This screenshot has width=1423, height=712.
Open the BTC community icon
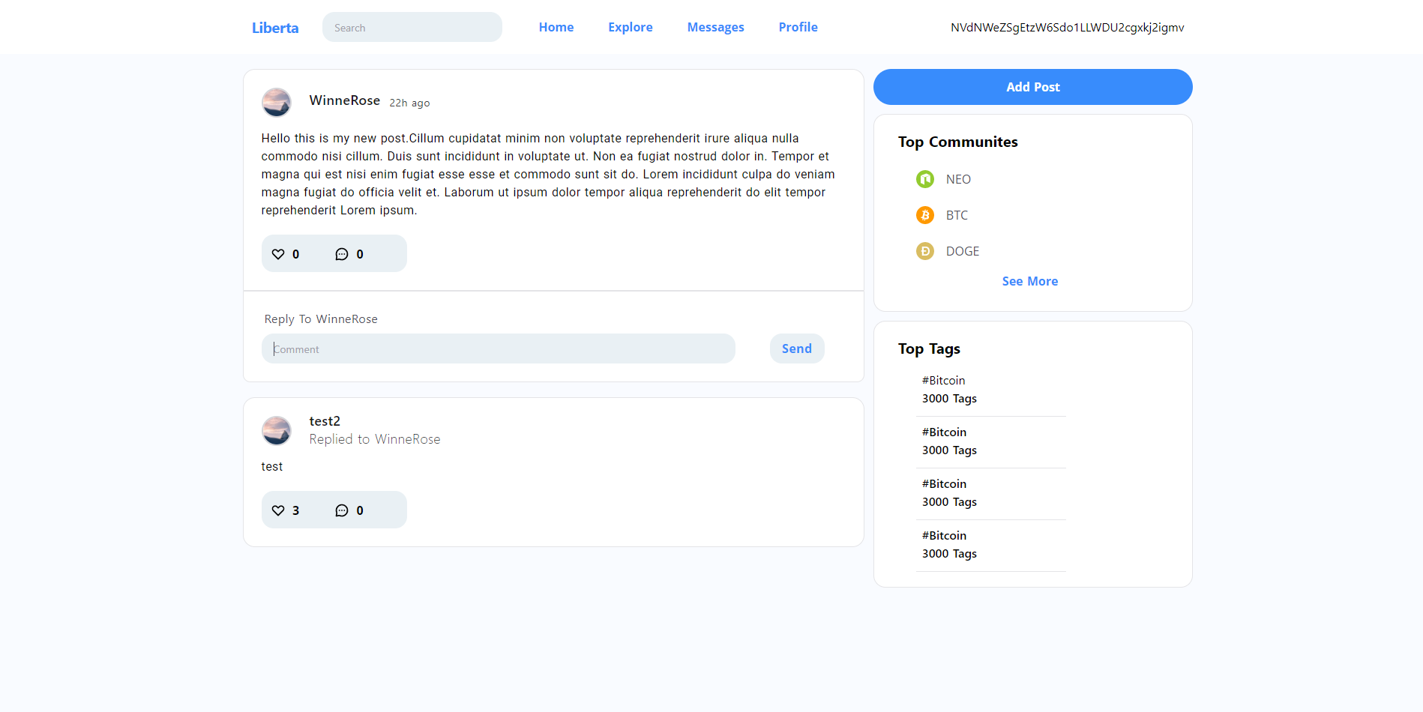coord(925,215)
